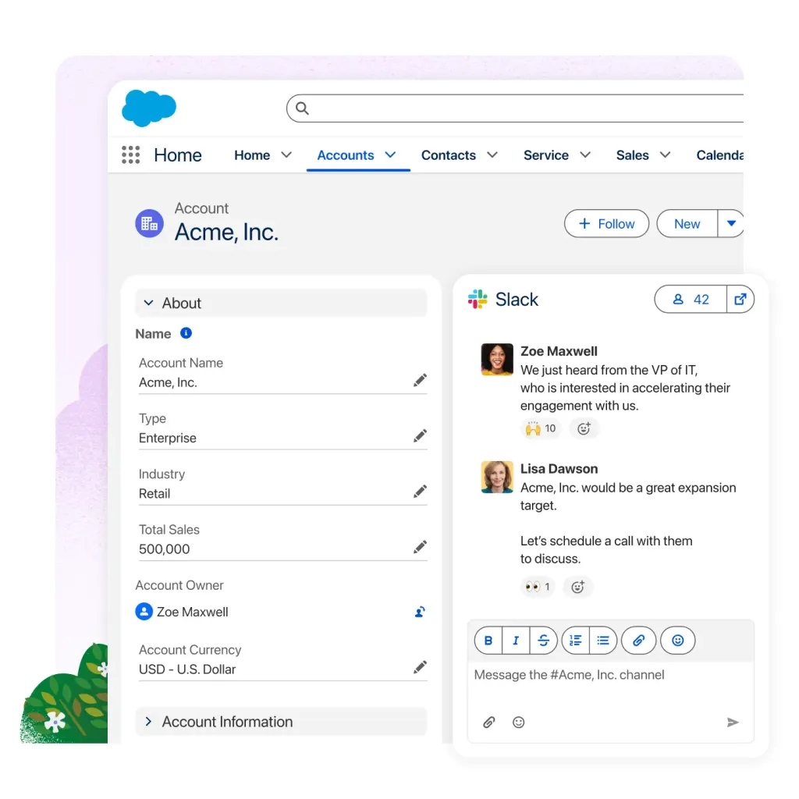
Task: Follow the Acme, Inc. account
Action: (606, 223)
